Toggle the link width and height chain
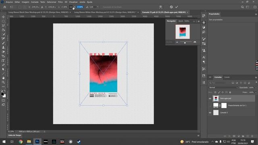 click(71, 7)
